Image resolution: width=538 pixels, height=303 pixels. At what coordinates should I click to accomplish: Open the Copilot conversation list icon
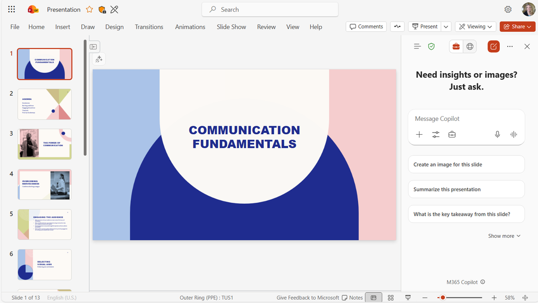pyautogui.click(x=417, y=47)
